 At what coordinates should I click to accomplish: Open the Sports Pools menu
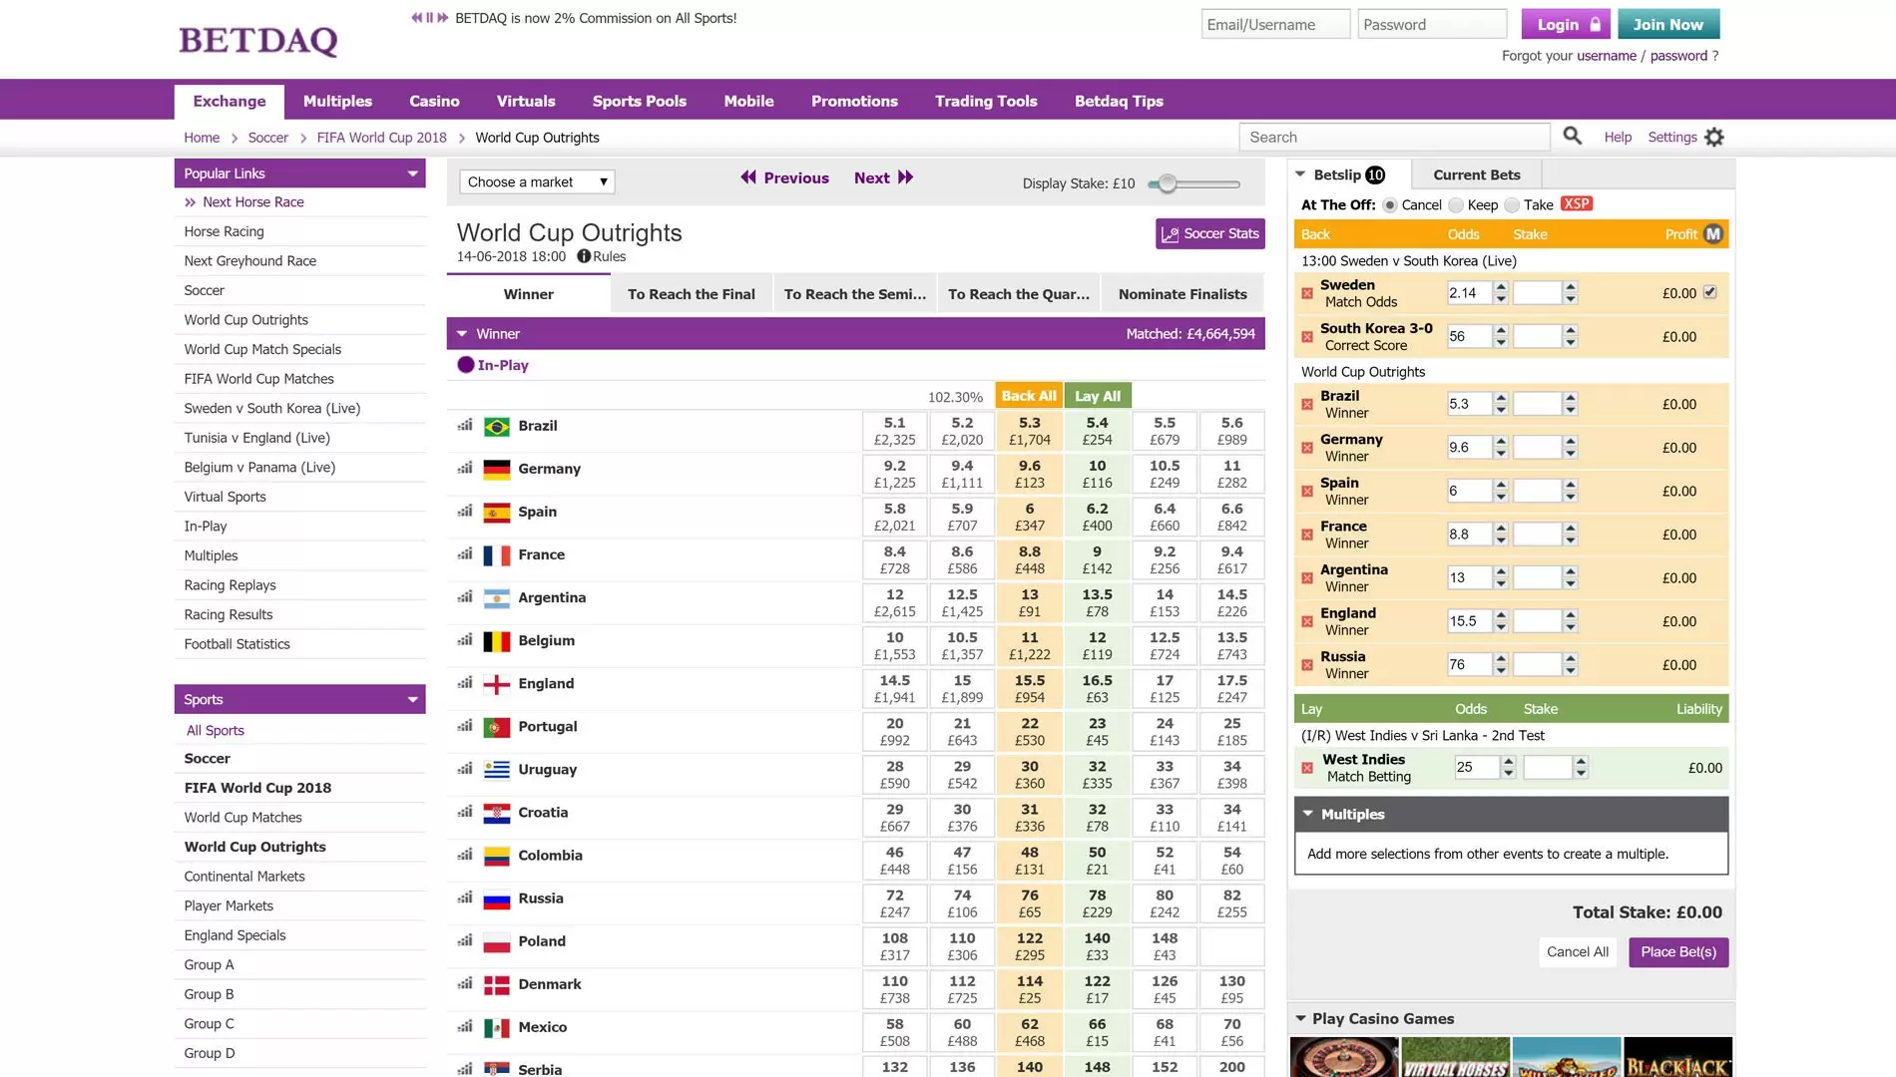point(639,101)
